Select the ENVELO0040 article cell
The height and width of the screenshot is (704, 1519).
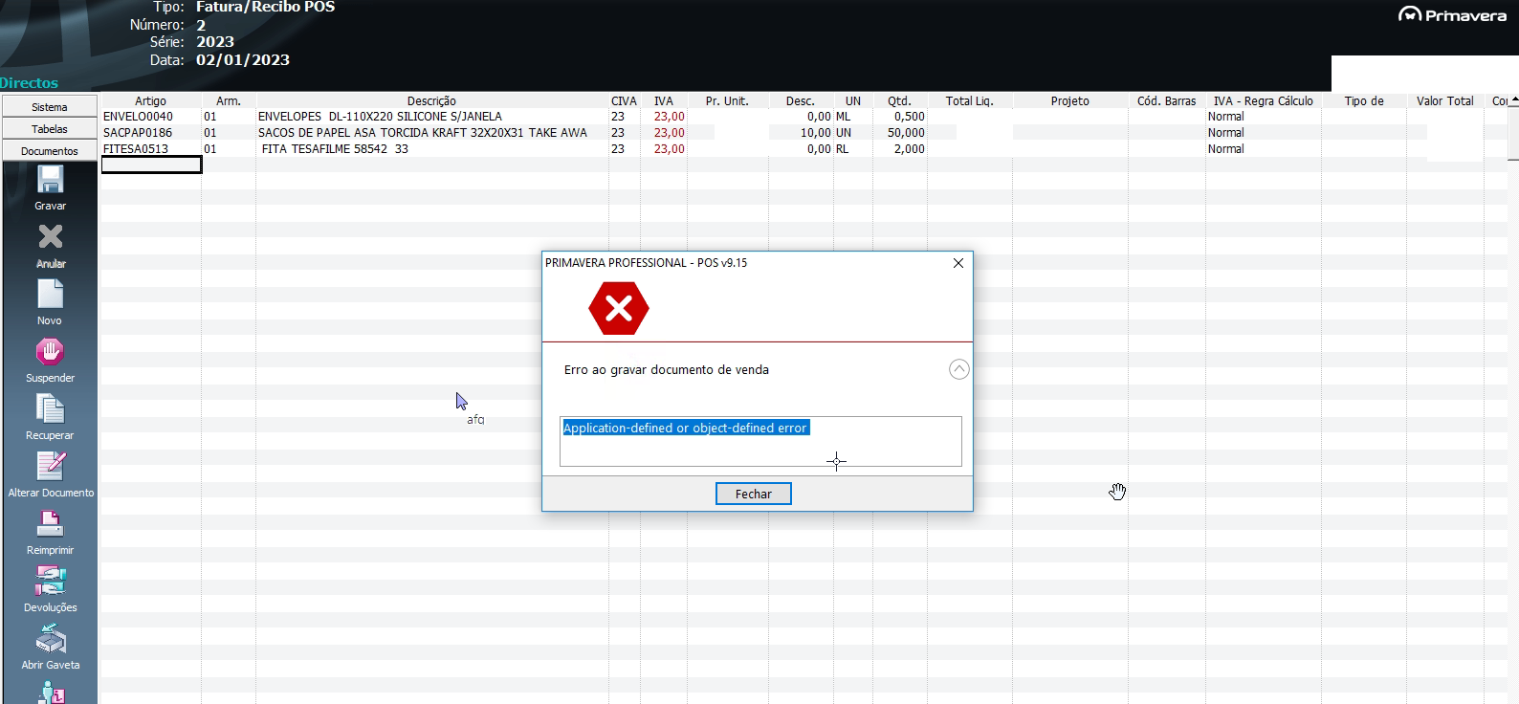(x=139, y=117)
